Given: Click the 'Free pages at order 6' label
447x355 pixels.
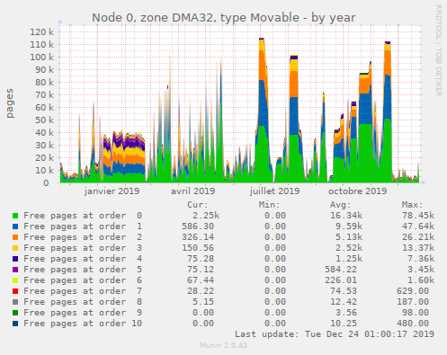Looking at the screenshot, I should (x=83, y=280).
